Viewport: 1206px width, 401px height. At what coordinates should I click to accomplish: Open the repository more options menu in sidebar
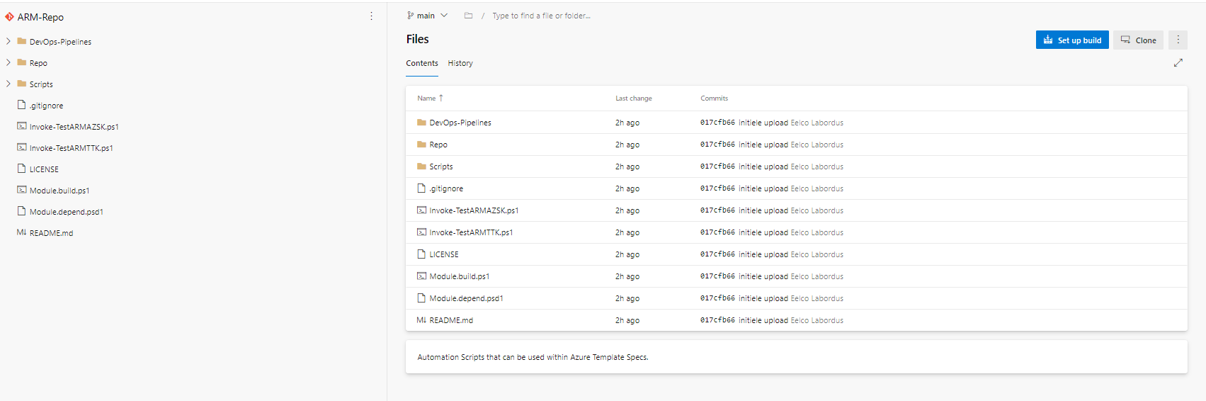click(x=371, y=16)
